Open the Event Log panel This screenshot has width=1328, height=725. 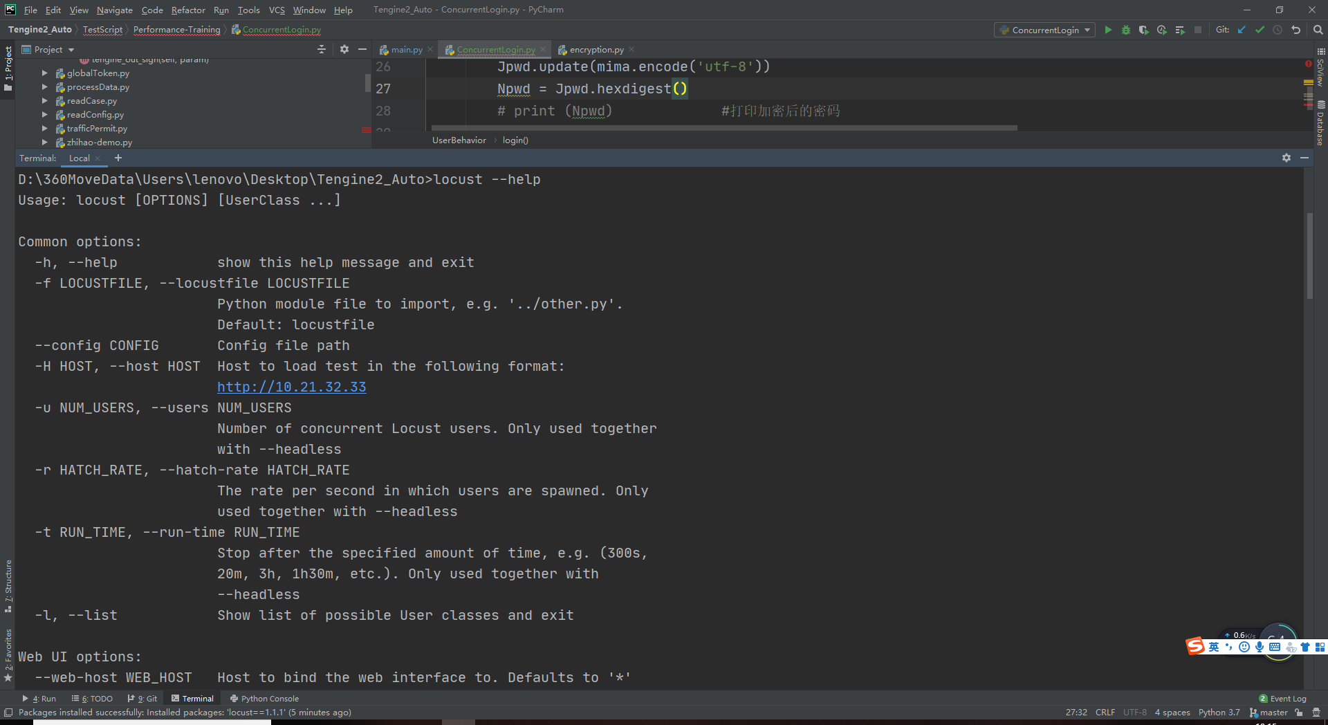coord(1283,699)
